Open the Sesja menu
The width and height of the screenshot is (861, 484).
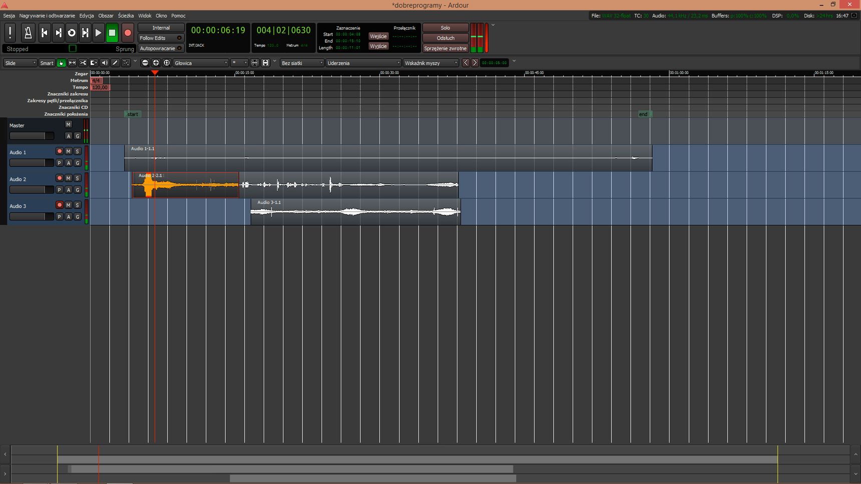(x=9, y=15)
